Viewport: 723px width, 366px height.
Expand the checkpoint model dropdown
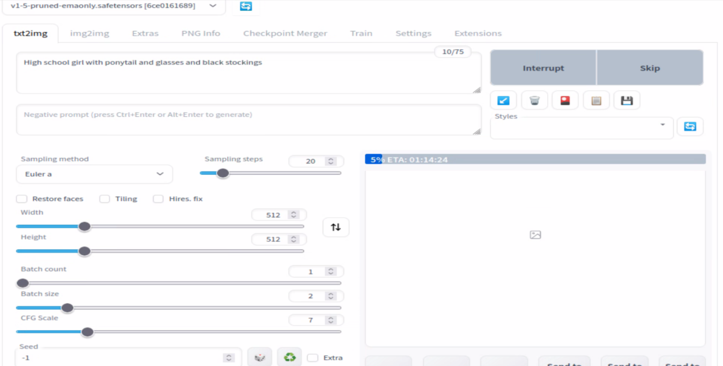click(x=114, y=6)
